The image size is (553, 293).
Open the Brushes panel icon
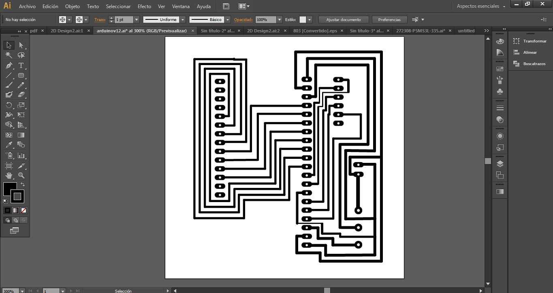500,80
